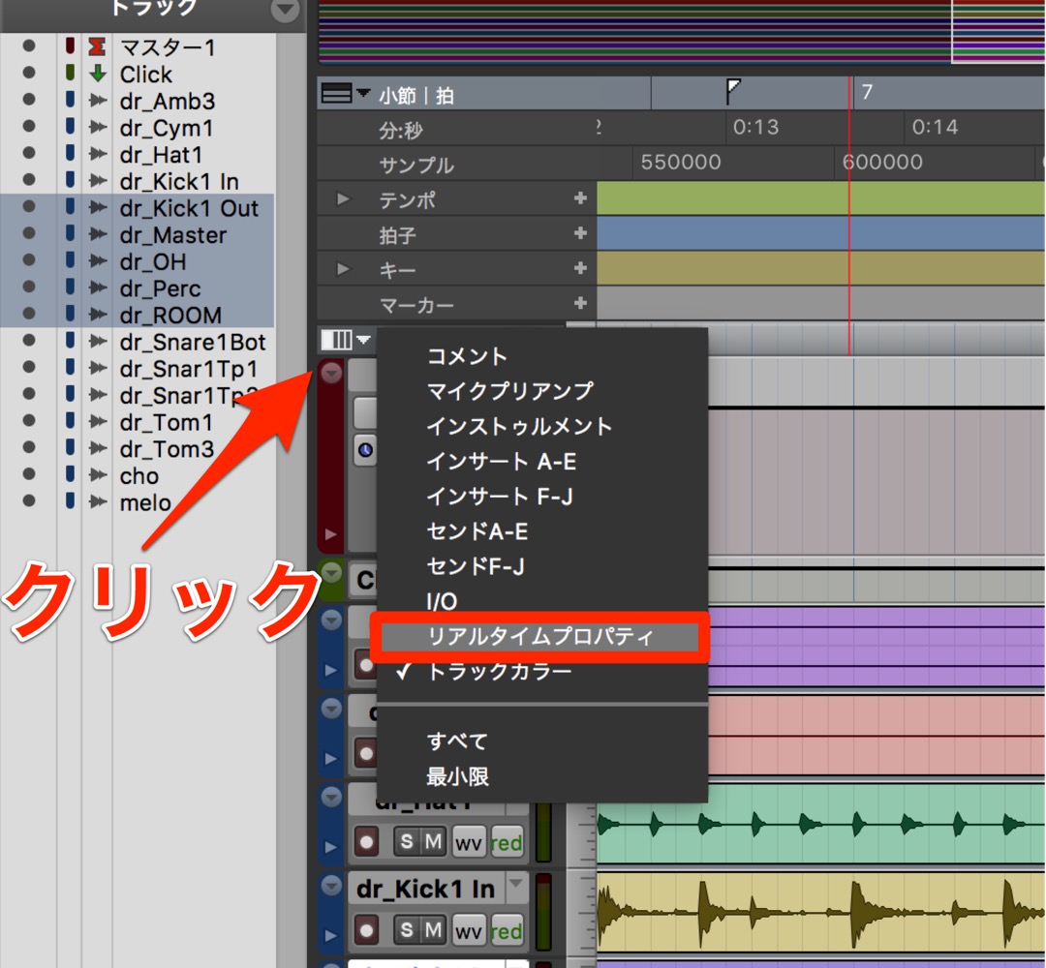Open dr_Kick1 In track view selector wv

coord(469,930)
